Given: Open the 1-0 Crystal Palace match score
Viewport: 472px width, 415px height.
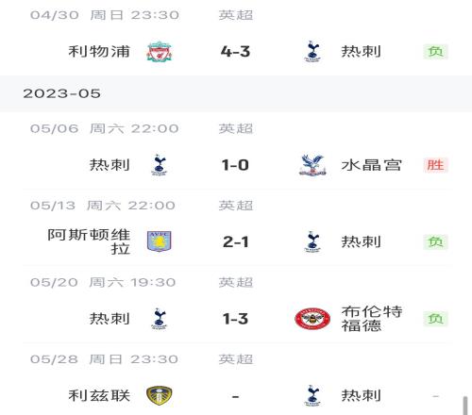Looking at the screenshot, I should pyautogui.click(x=235, y=165).
